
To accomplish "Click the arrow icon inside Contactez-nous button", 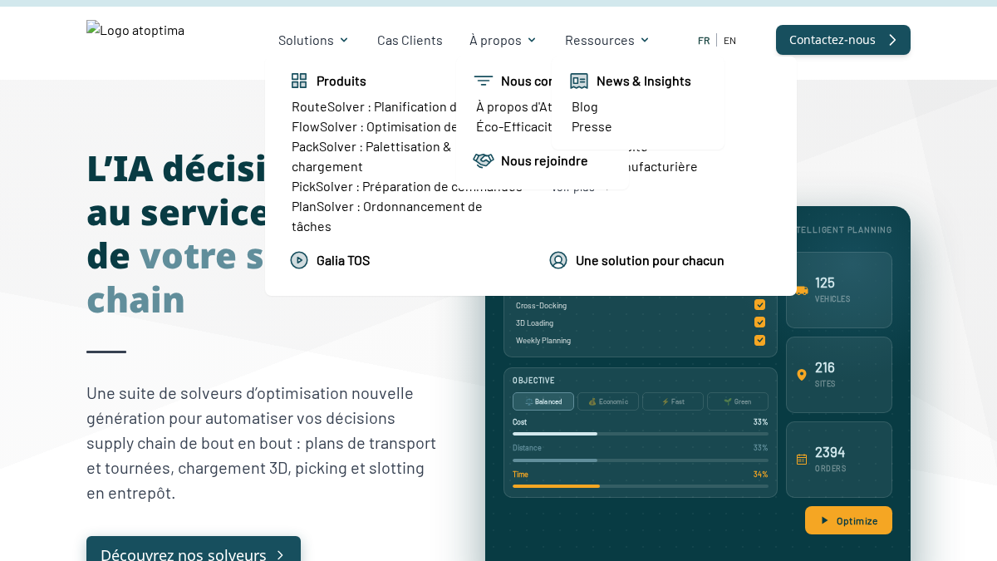I will 892,40.
